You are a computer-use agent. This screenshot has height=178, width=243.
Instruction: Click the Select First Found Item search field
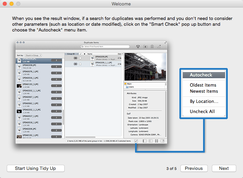[105, 47]
